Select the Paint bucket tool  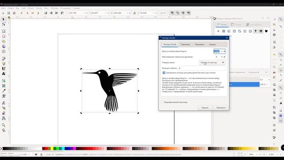click(4, 96)
